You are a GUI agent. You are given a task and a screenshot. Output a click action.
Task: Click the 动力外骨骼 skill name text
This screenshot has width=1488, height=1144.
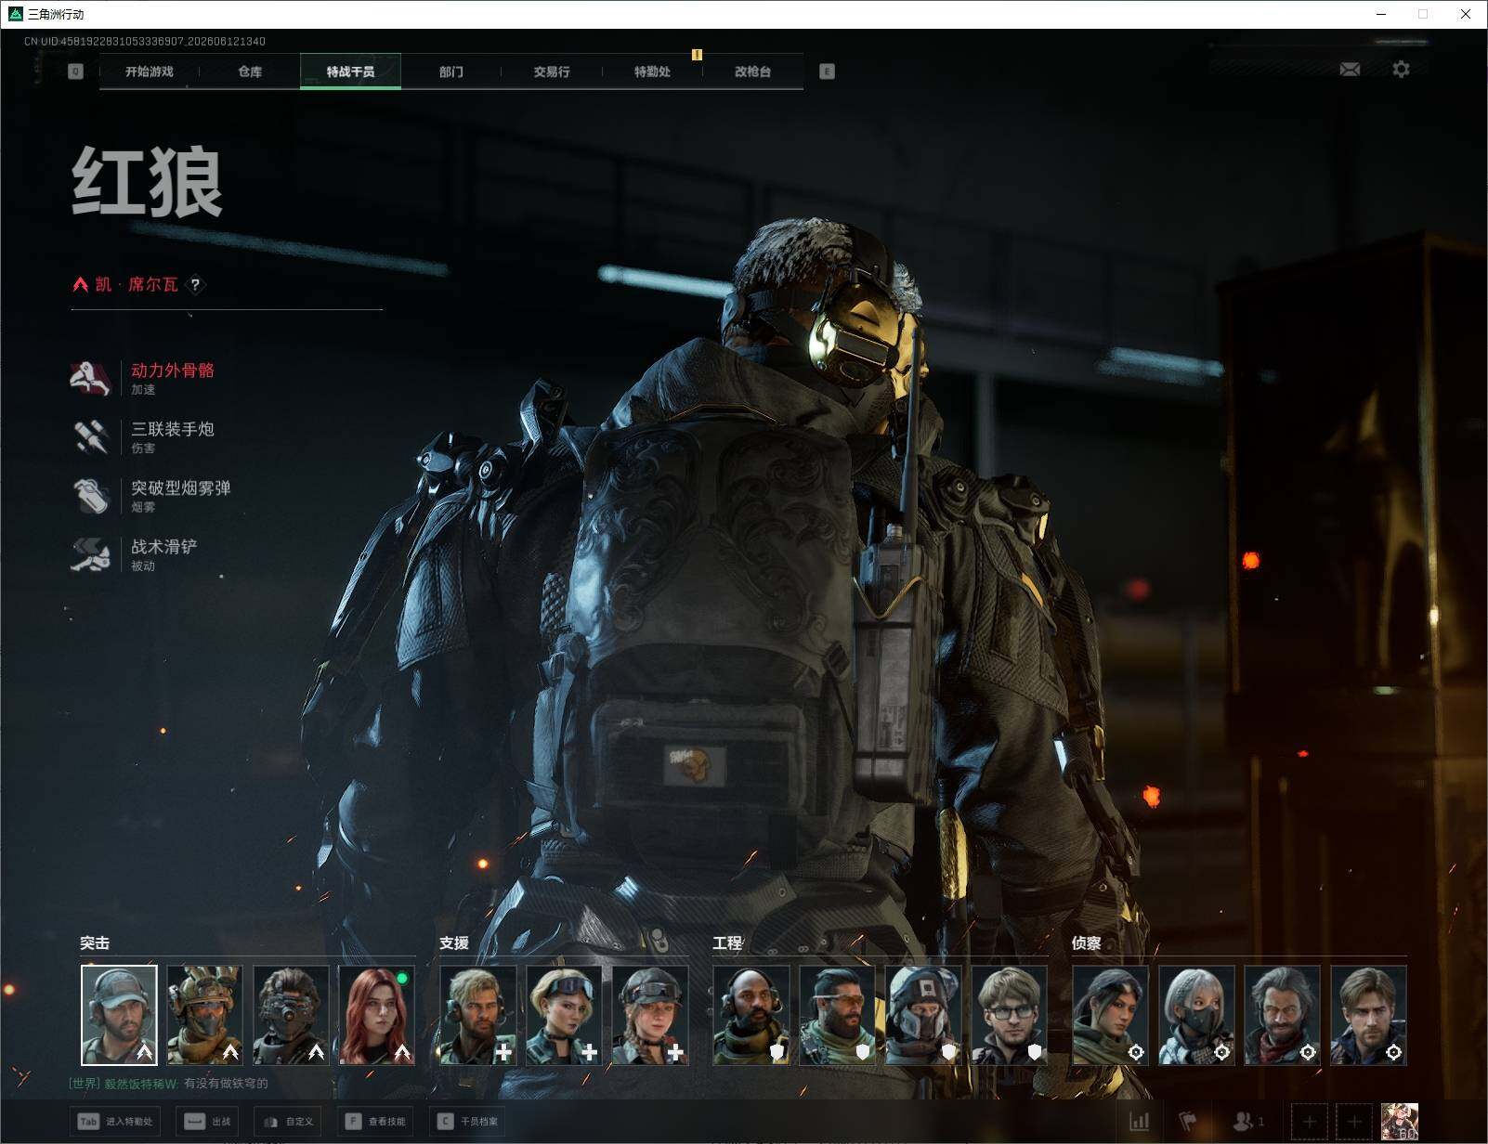(x=173, y=370)
